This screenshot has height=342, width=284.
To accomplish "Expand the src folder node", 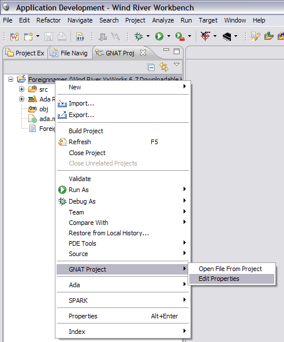I will (x=21, y=89).
